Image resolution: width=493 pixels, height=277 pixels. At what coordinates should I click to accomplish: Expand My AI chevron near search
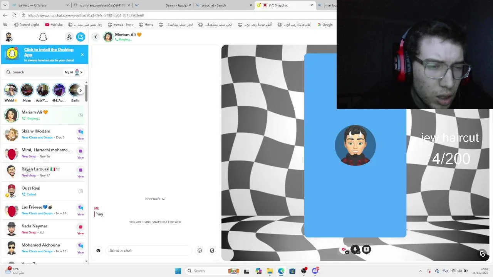pos(81,72)
